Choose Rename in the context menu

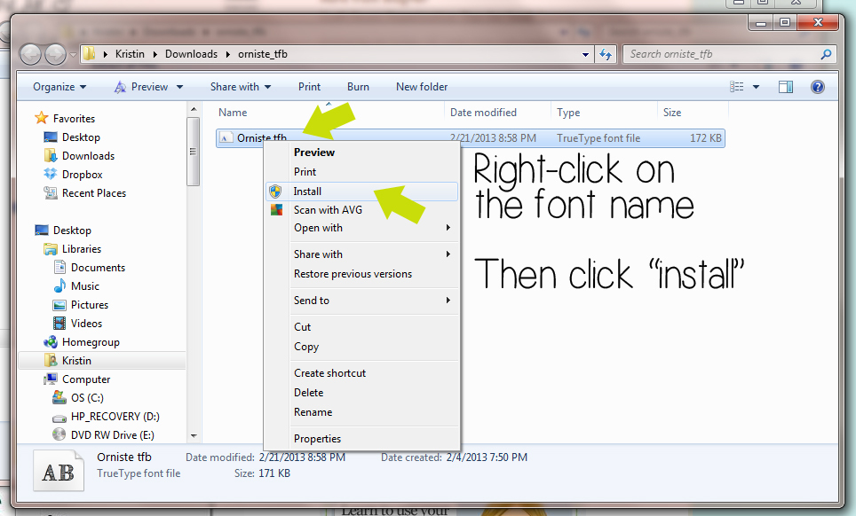313,412
